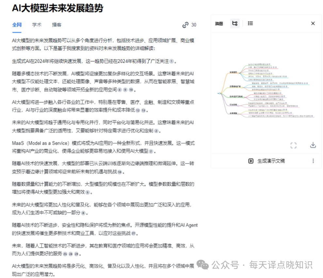Collapse the 技术进步与挑战 branch node

click(x=244, y=97)
